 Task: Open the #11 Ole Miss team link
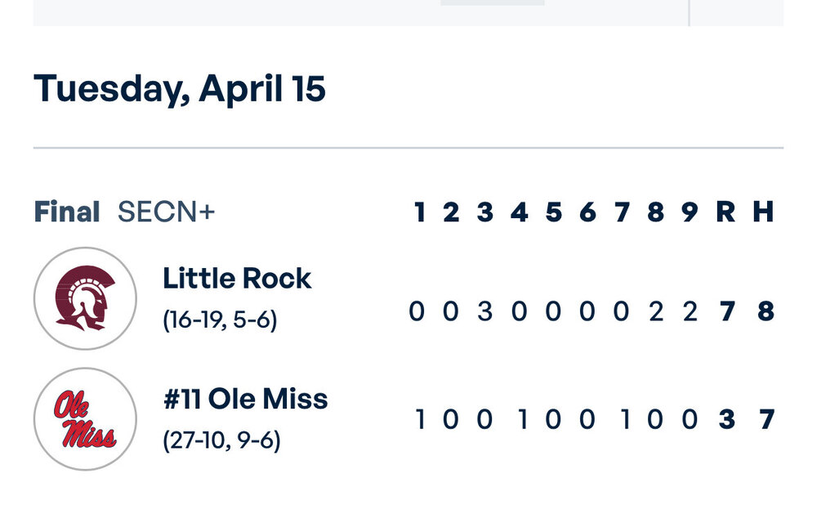click(245, 400)
